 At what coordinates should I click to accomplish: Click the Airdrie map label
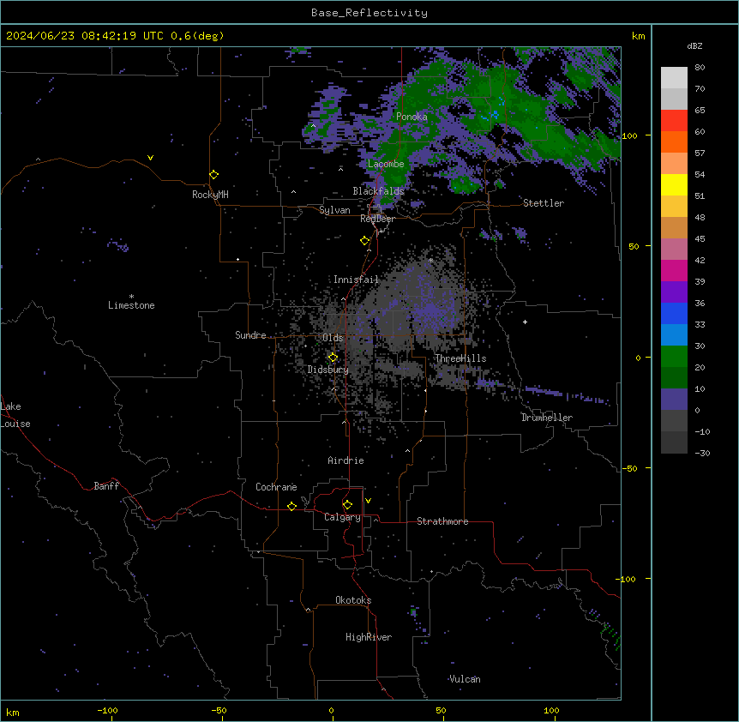[346, 460]
